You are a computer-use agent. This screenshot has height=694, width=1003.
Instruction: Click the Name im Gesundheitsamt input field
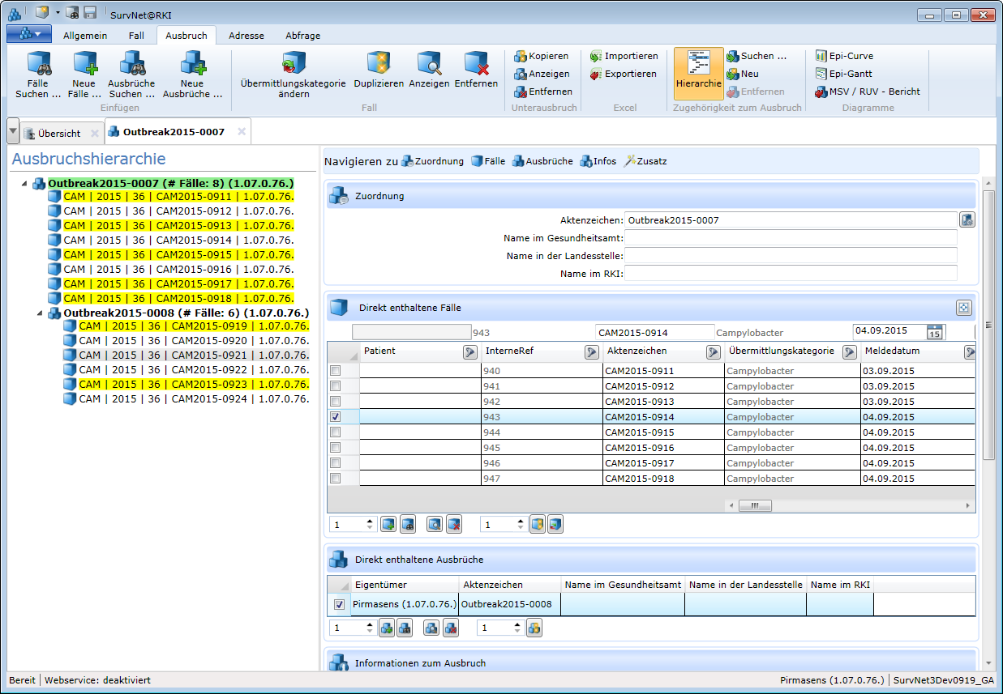[x=790, y=238]
